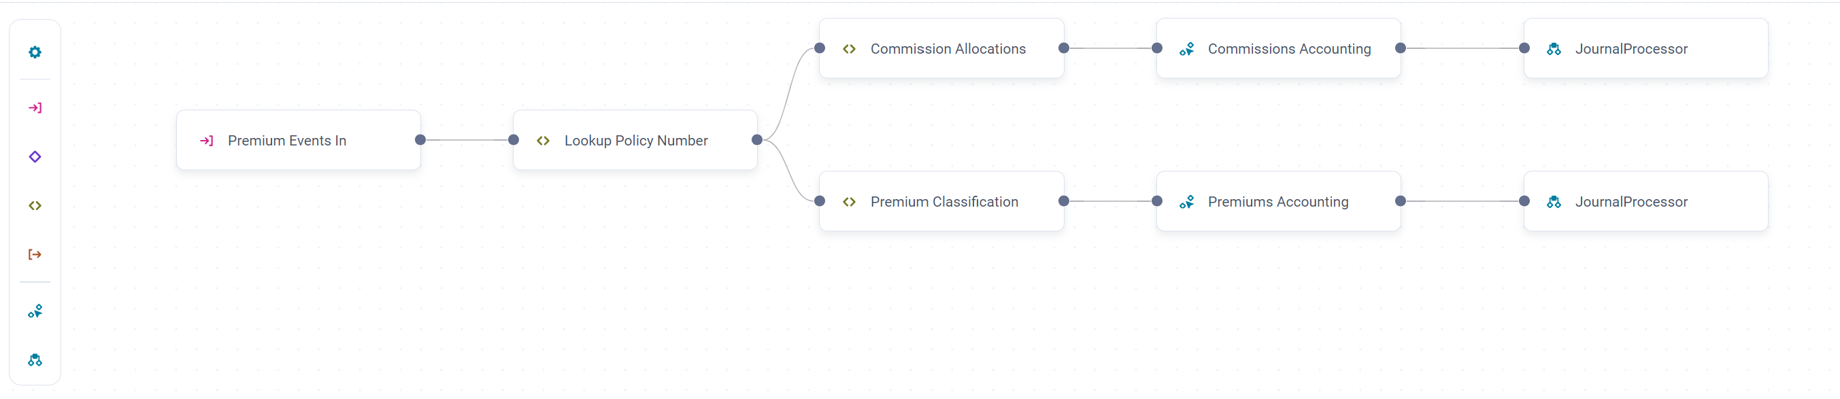The height and width of the screenshot is (399, 1840).
Task: Select the journal processor icon in sidebar
Action: coord(35,360)
